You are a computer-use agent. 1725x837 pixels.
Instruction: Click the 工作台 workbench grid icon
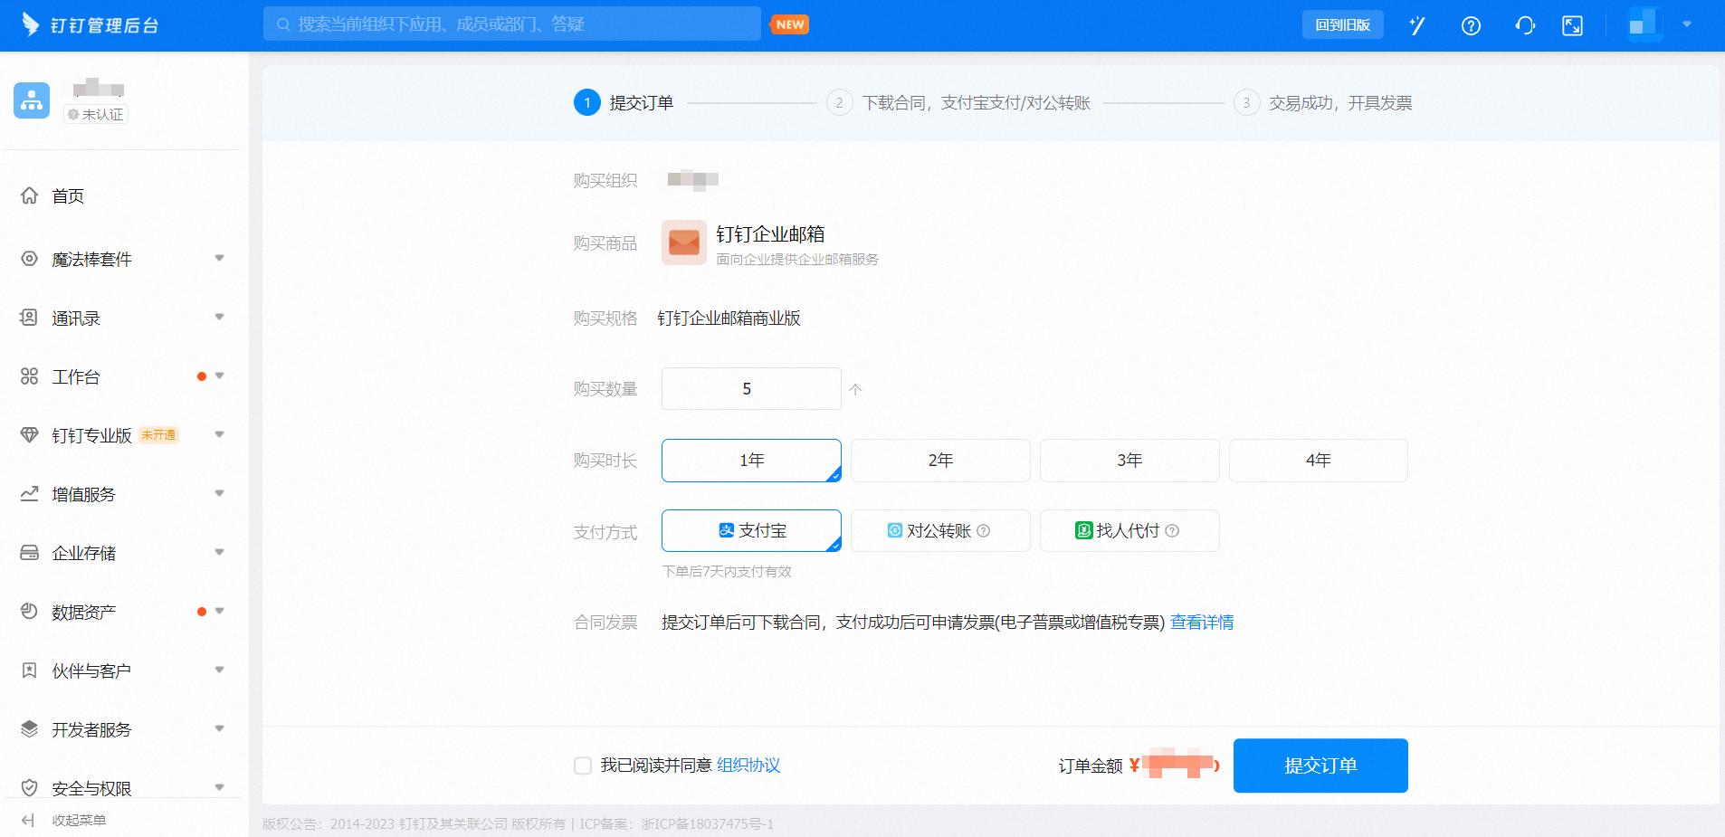click(x=29, y=376)
